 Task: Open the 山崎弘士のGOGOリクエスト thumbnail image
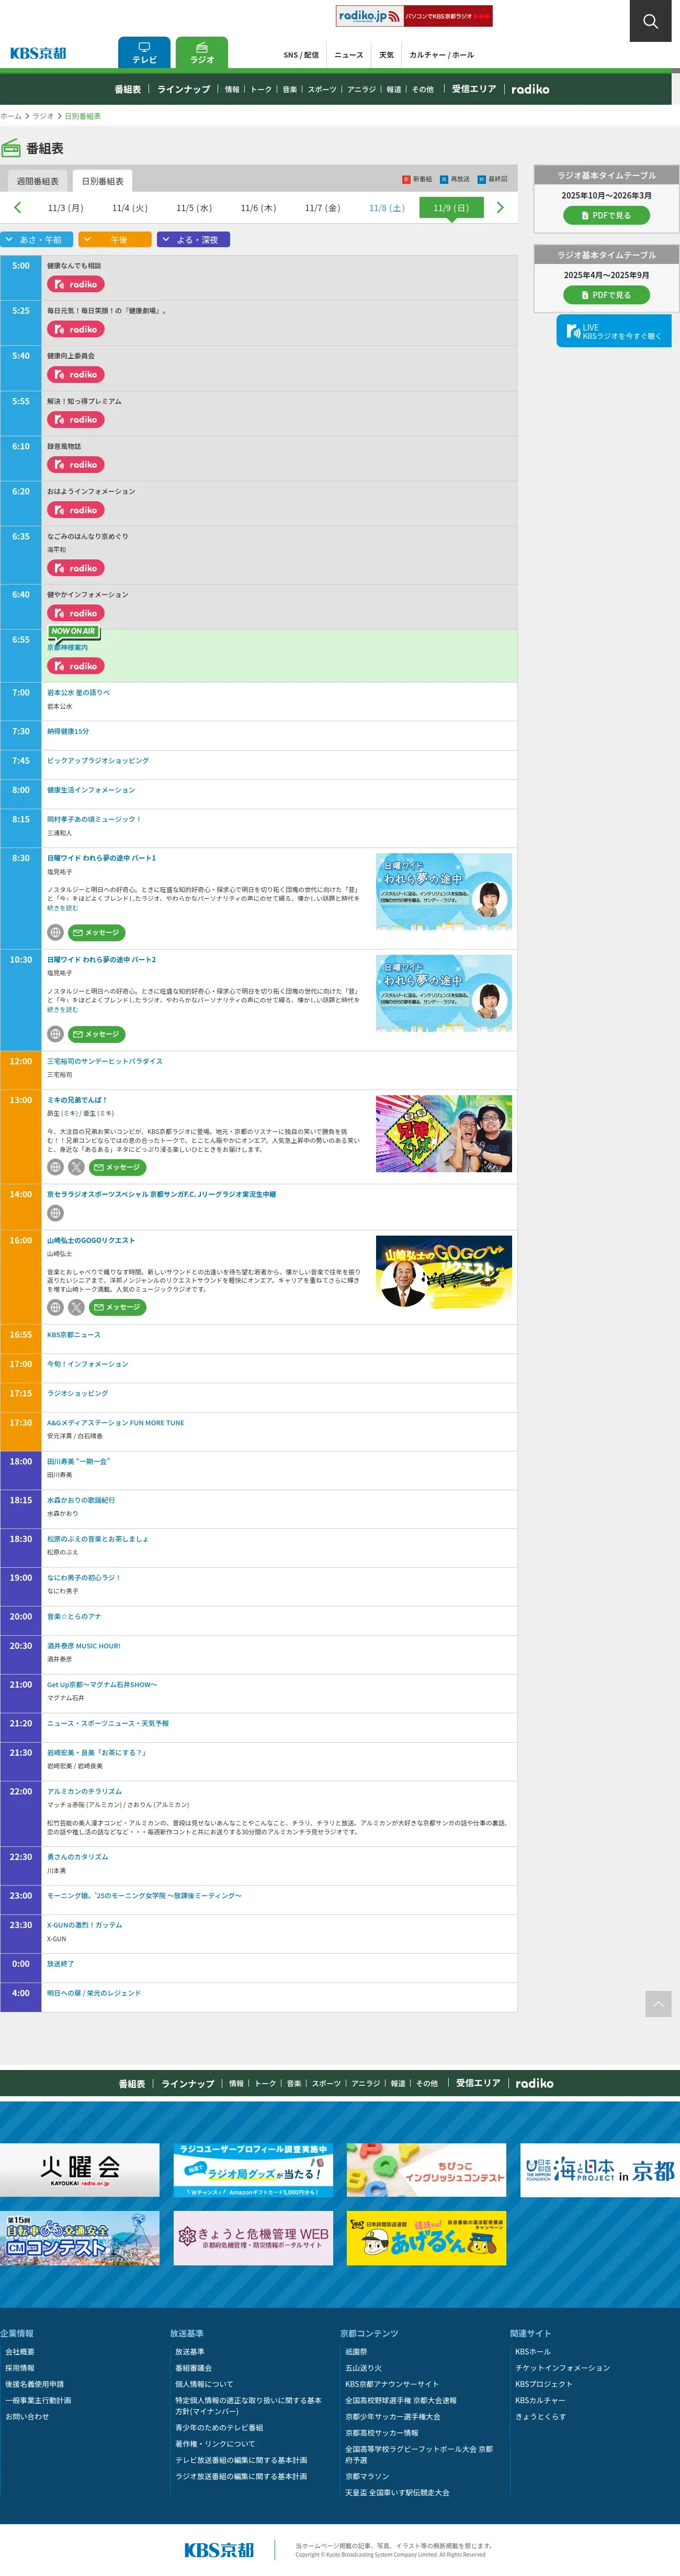tap(444, 1273)
